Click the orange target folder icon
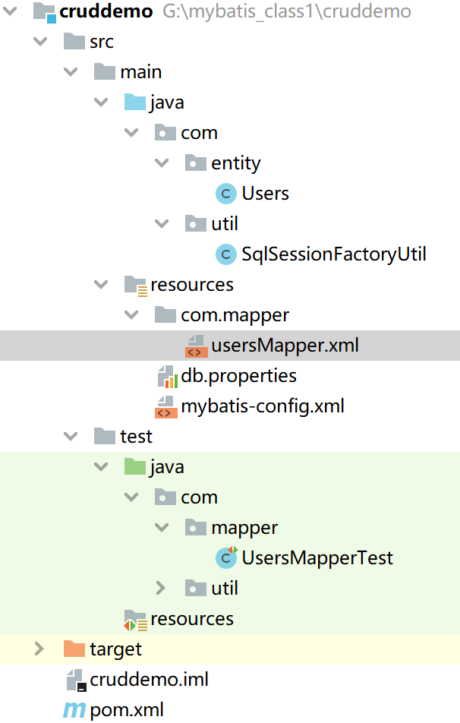Image resolution: width=460 pixels, height=723 pixels. pyautogui.click(x=74, y=649)
